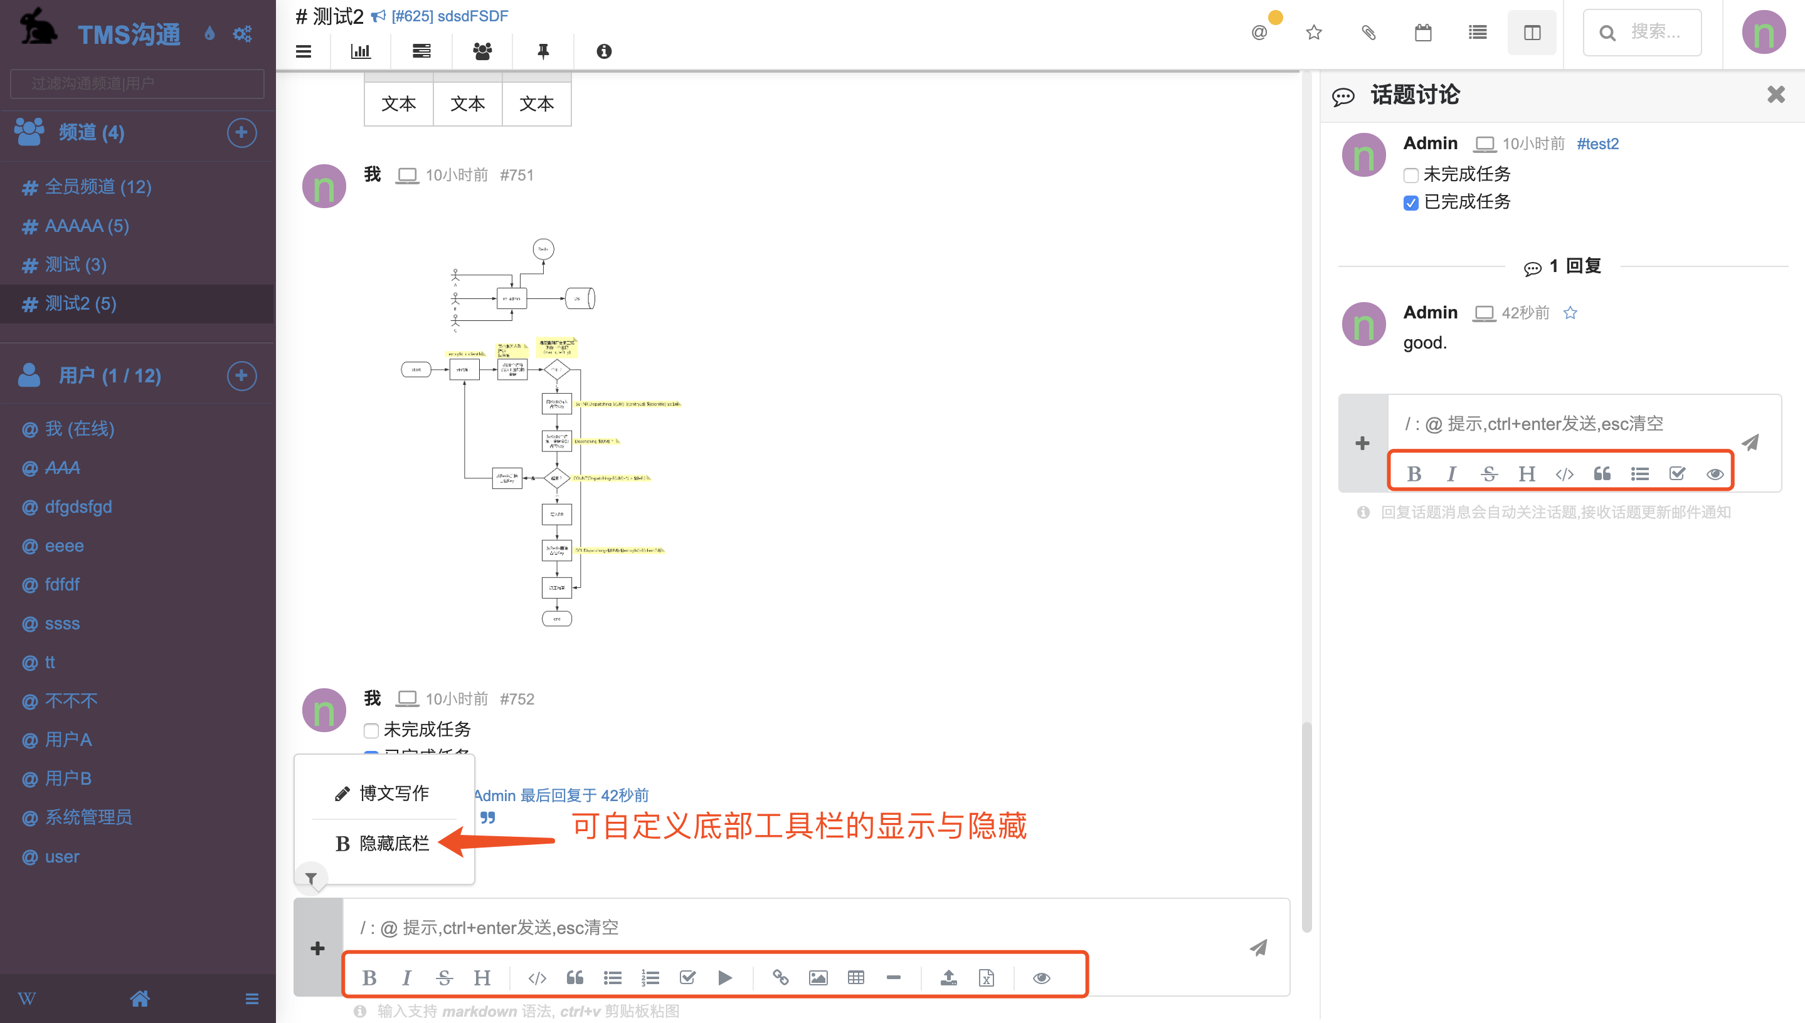The height and width of the screenshot is (1023, 1805).
Task: Select the 测试2 (5) channel
Action: click(x=137, y=303)
